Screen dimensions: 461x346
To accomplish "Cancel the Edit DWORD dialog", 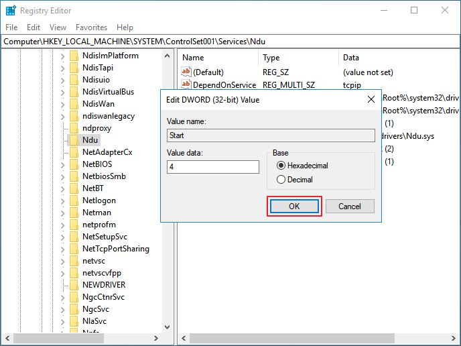I will click(x=350, y=207).
